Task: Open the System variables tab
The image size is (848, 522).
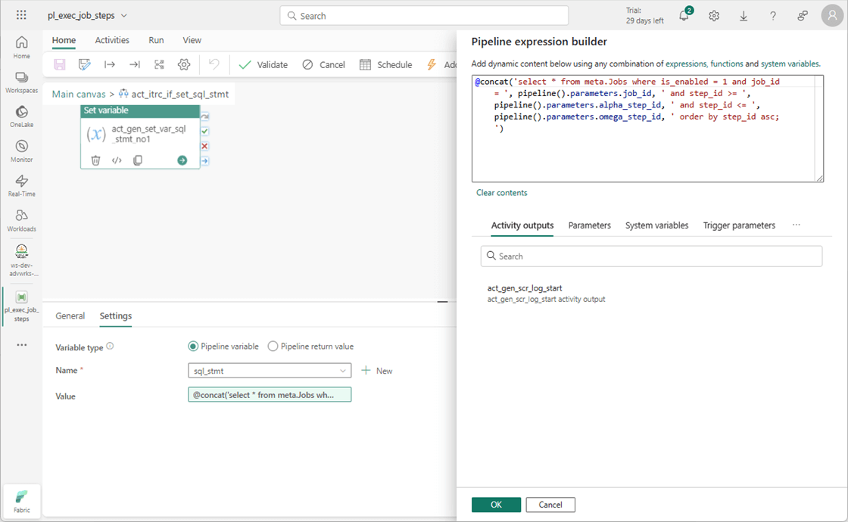Action: [656, 225]
